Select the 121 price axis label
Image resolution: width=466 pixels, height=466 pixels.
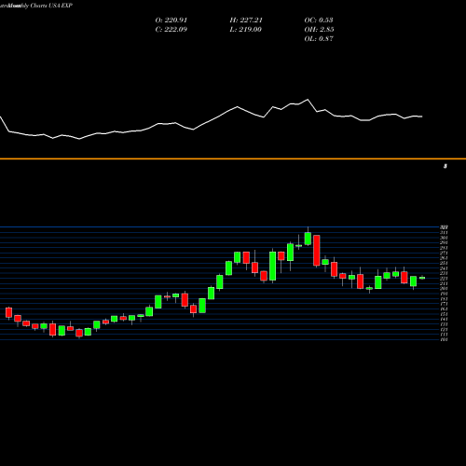point(444,329)
